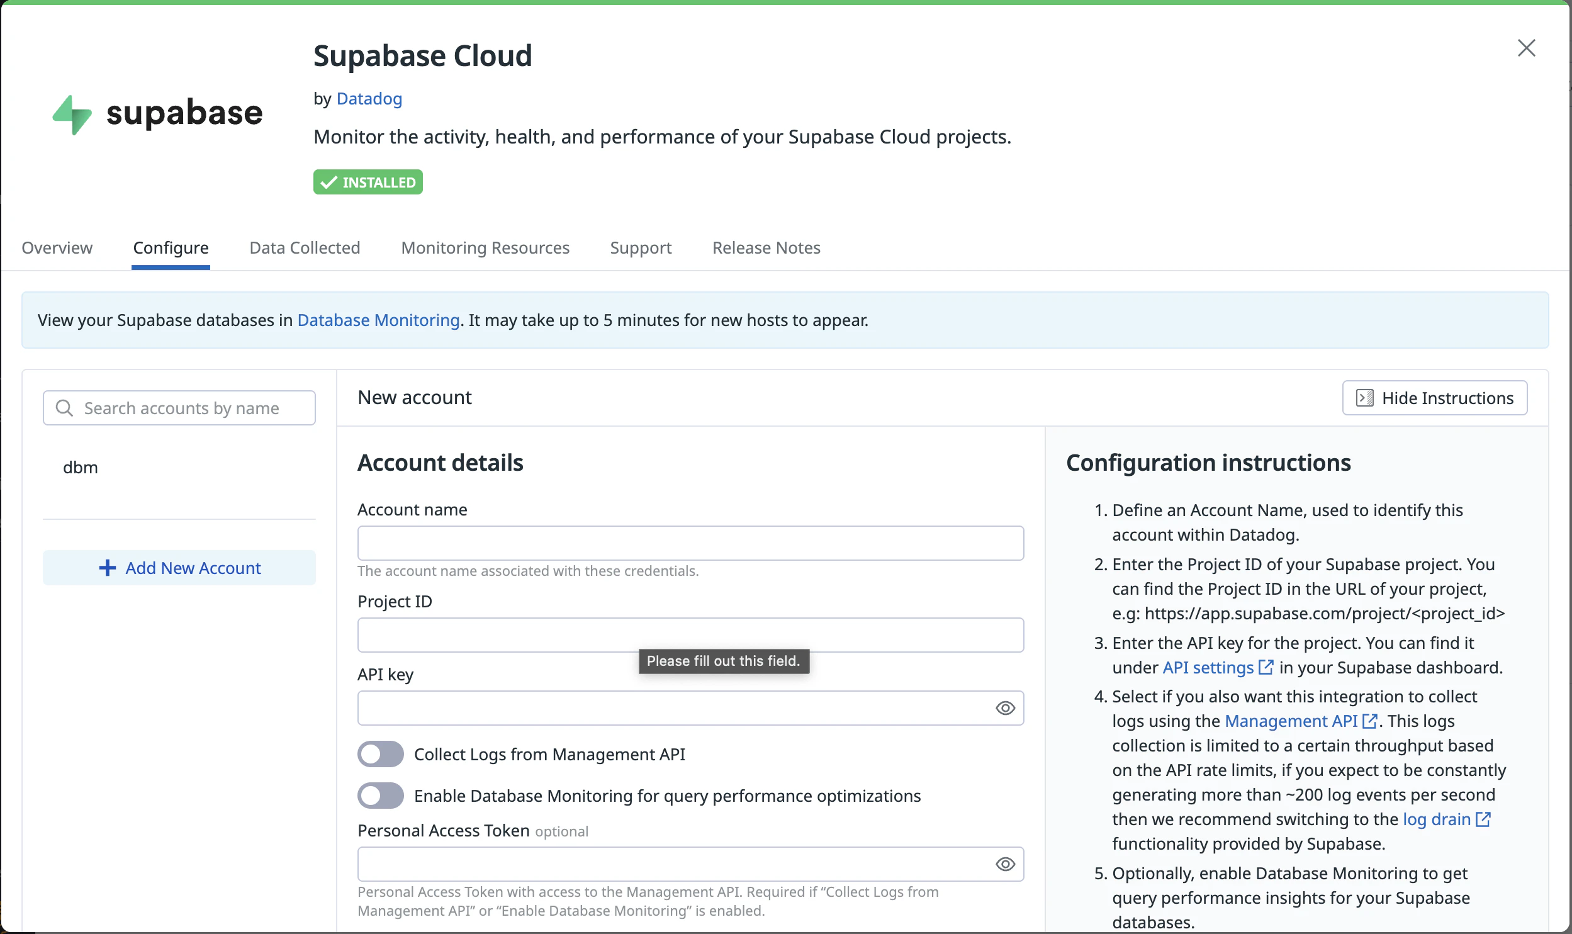The image size is (1572, 934).
Task: Close the Supabase Cloud integration dialog
Action: click(x=1526, y=48)
